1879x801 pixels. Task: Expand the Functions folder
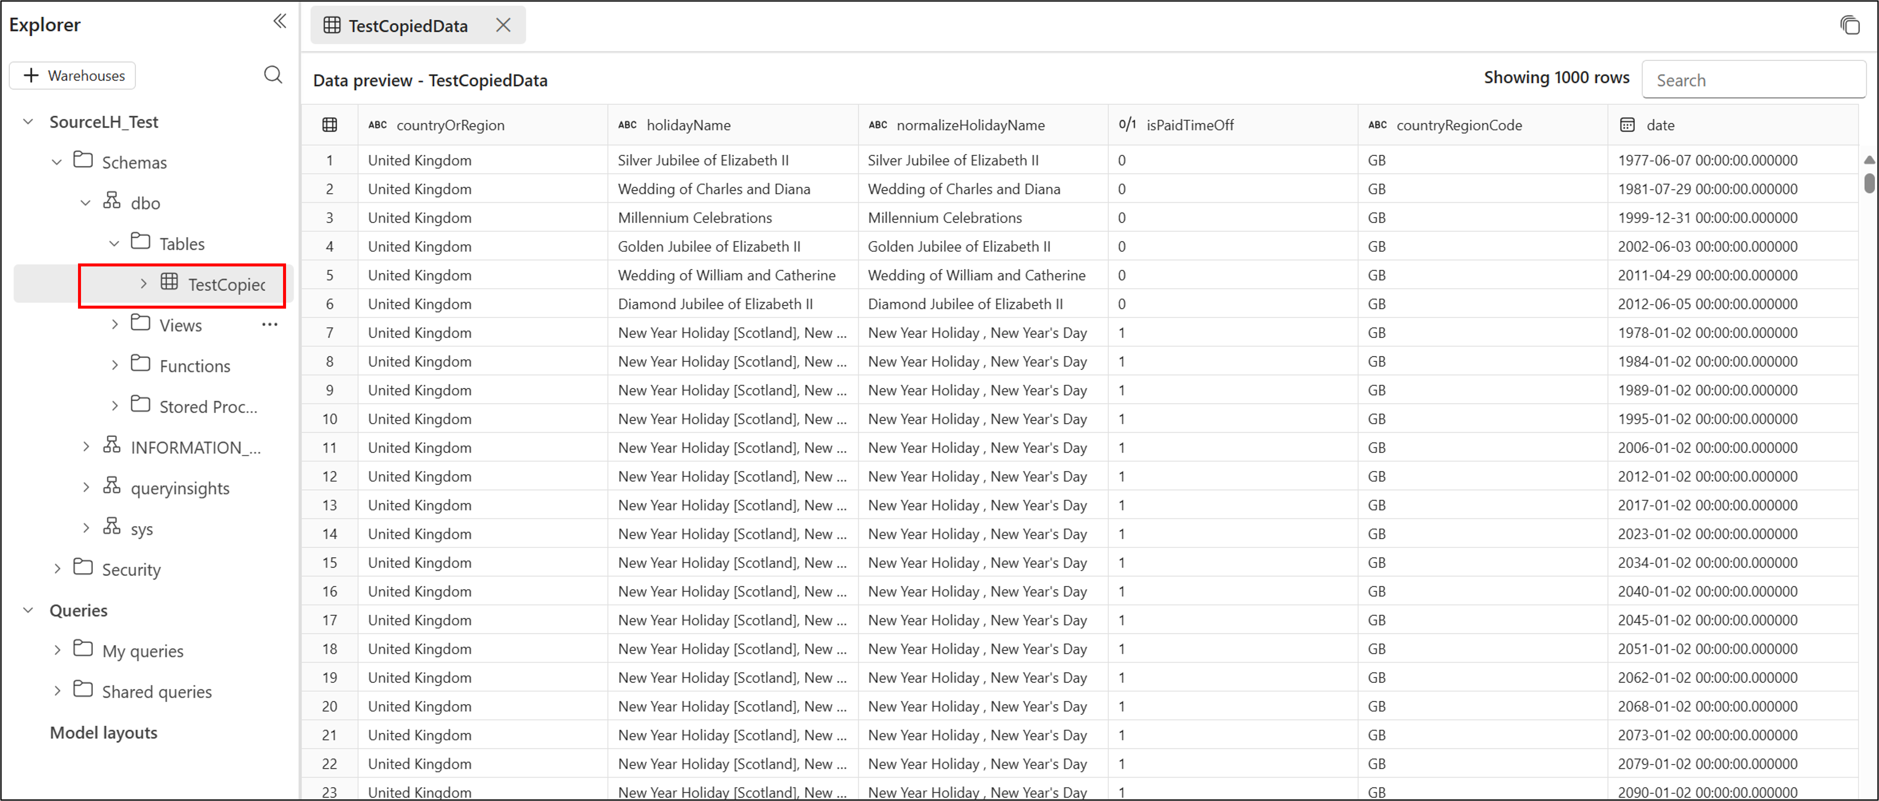point(115,365)
